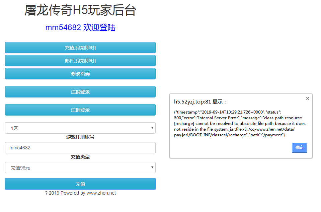Click the 屠龙传奇H5玩家后台 page heading
Screen dimensions: 321x212
point(80,10)
